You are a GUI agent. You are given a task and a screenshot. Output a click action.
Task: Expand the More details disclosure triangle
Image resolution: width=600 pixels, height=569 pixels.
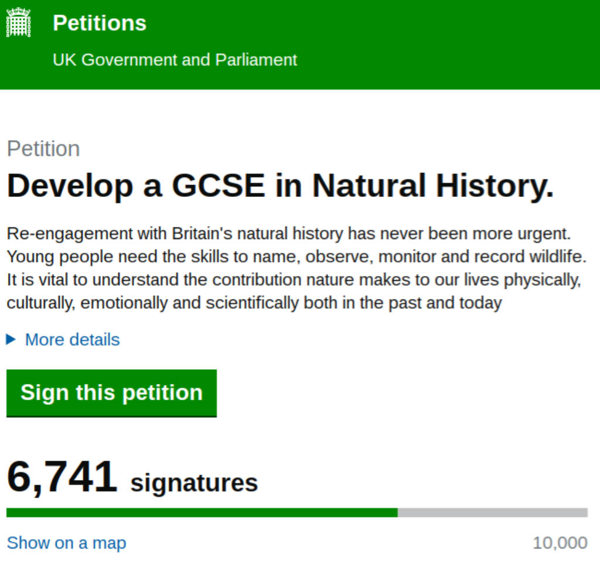[x=11, y=339]
